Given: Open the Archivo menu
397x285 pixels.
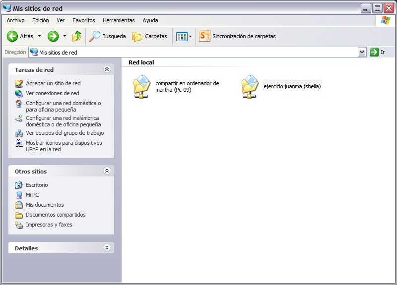Looking at the screenshot, I should 16,20.
